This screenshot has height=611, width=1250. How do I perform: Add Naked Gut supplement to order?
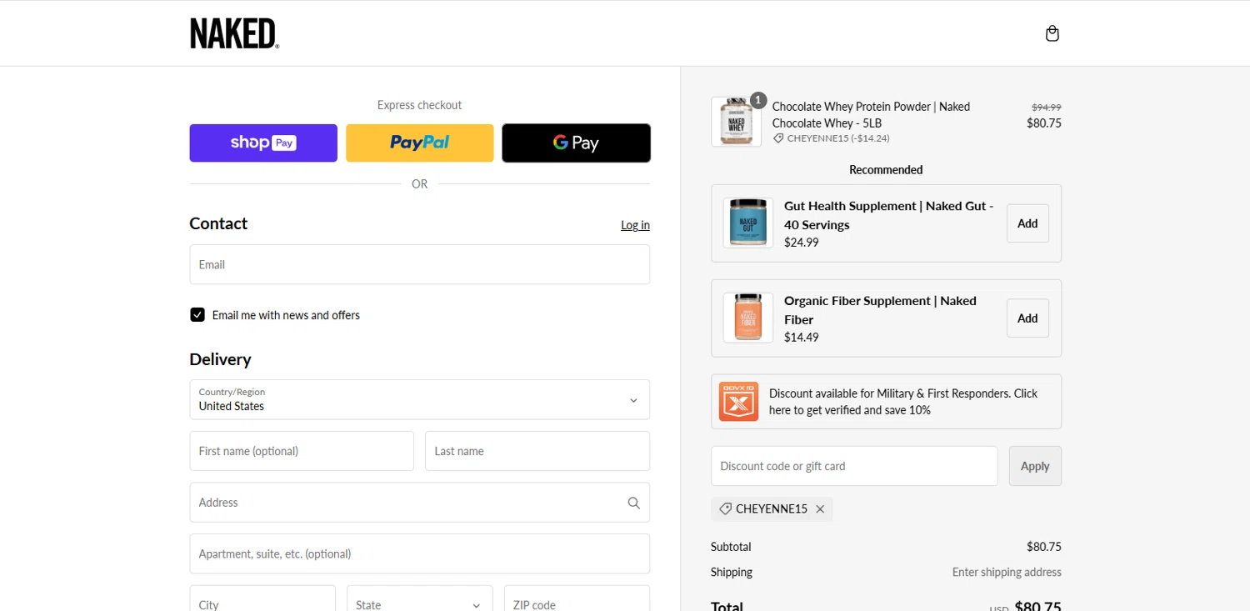pyautogui.click(x=1027, y=223)
